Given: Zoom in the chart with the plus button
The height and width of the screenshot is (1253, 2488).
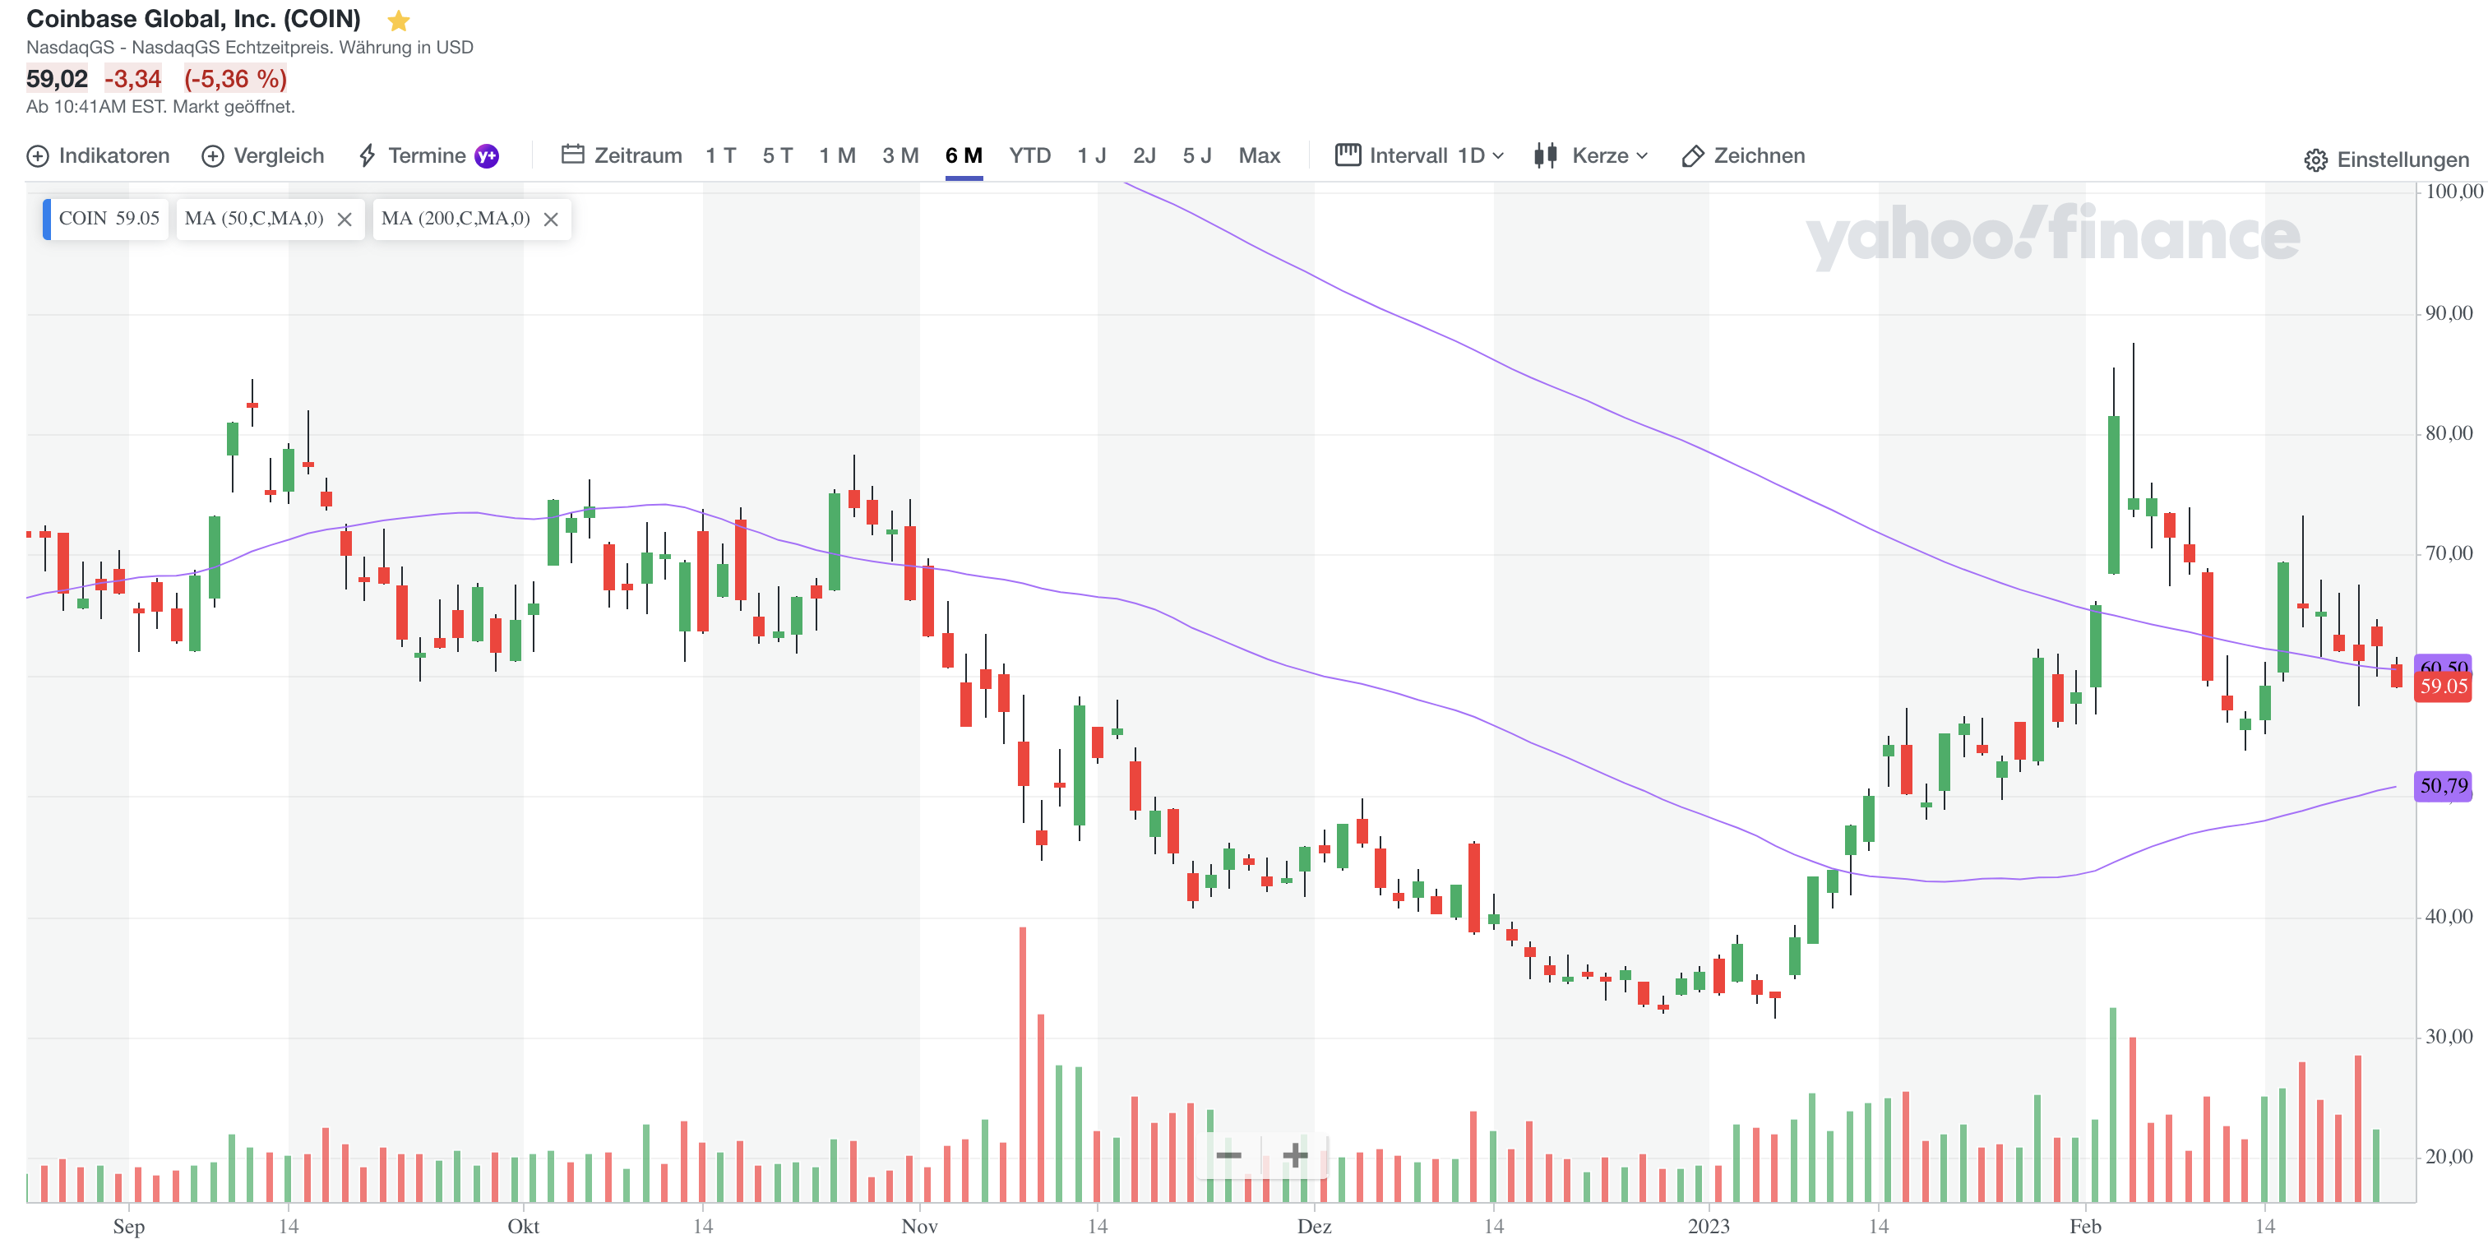Looking at the screenshot, I should [1295, 1154].
